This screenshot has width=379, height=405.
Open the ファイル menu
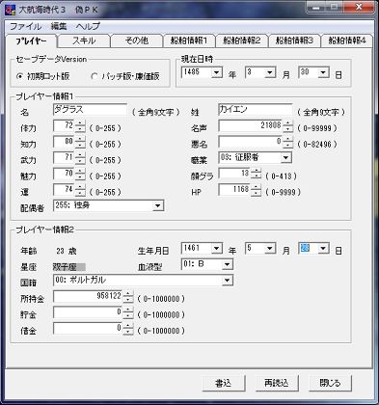point(25,26)
